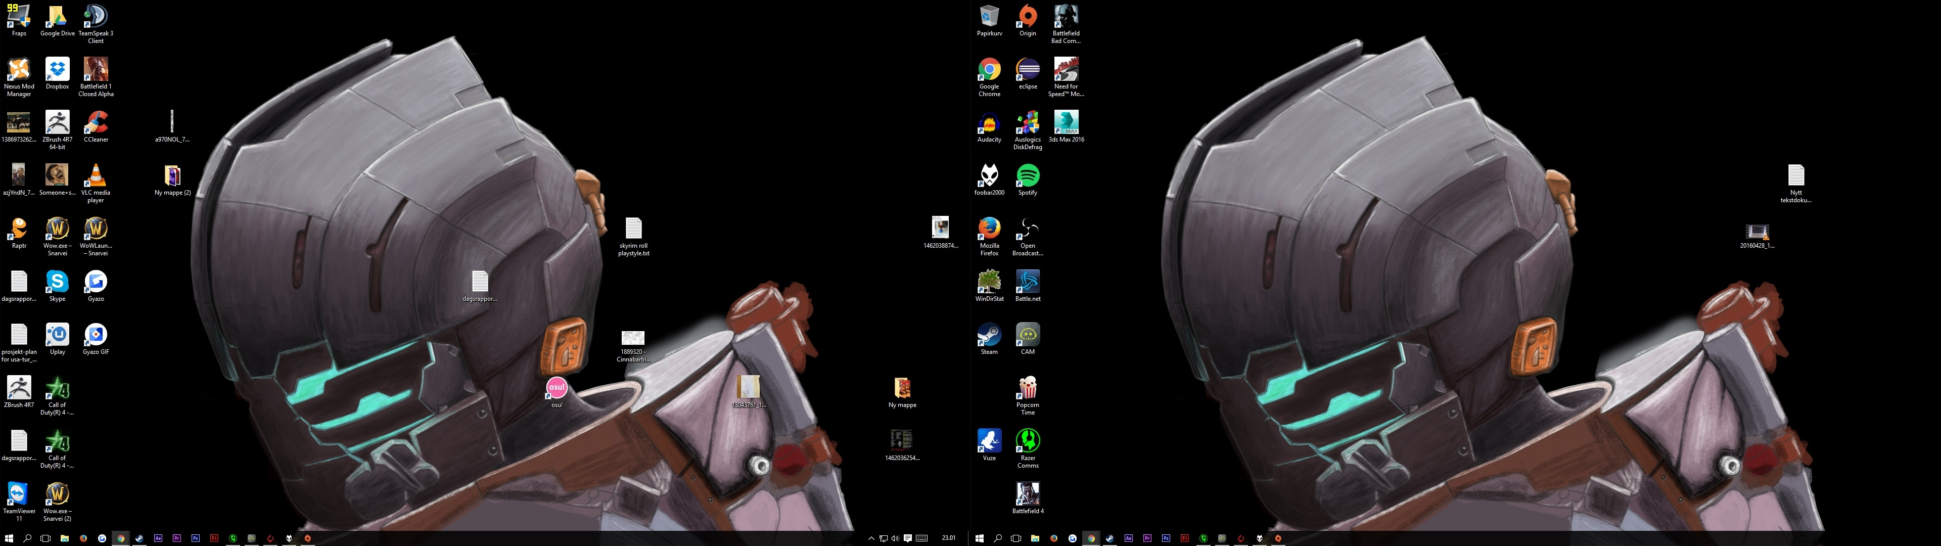Select the Need for Speed Most Wanted shortcut

(1066, 77)
